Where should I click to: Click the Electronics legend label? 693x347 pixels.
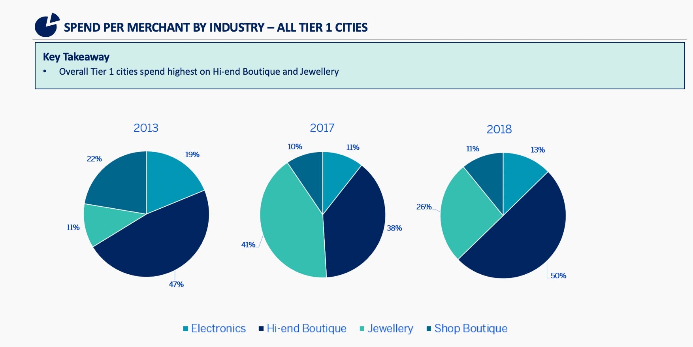pos(218,328)
